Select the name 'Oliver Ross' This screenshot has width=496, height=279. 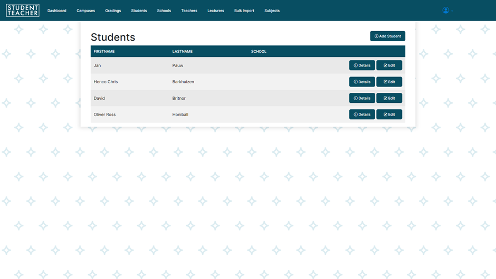coord(104,114)
